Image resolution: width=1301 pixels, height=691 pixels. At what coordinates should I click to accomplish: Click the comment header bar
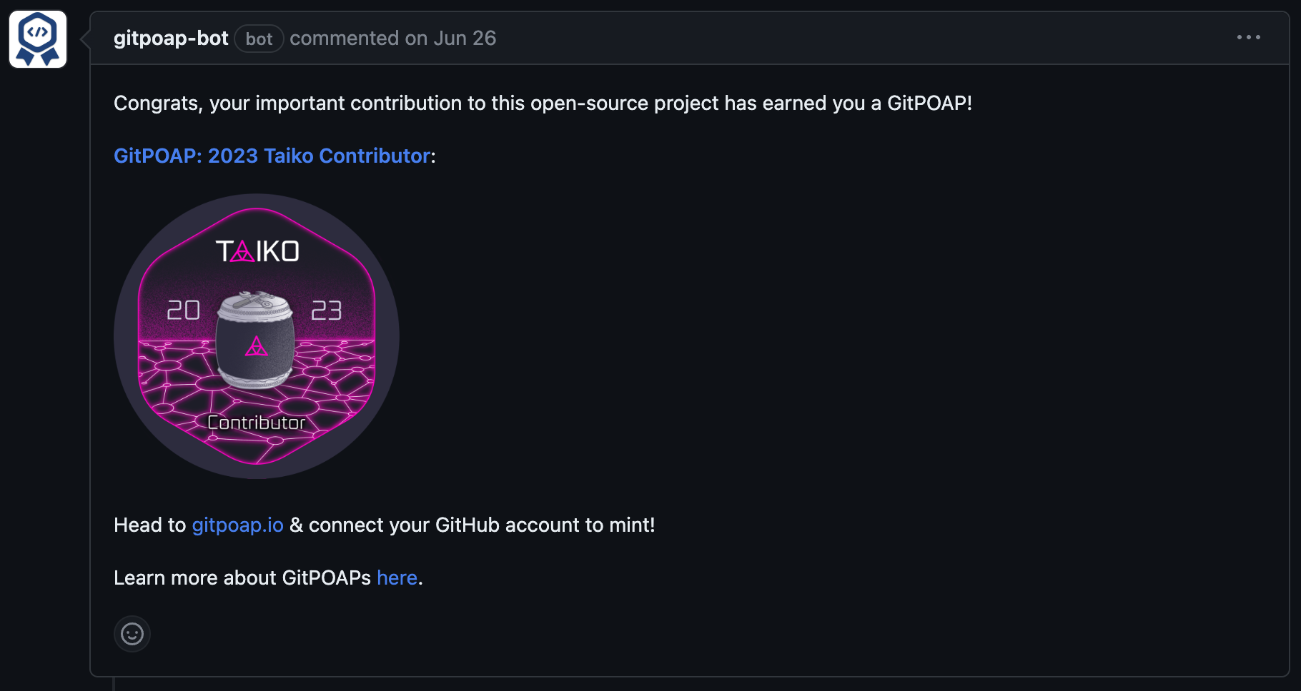coord(643,39)
